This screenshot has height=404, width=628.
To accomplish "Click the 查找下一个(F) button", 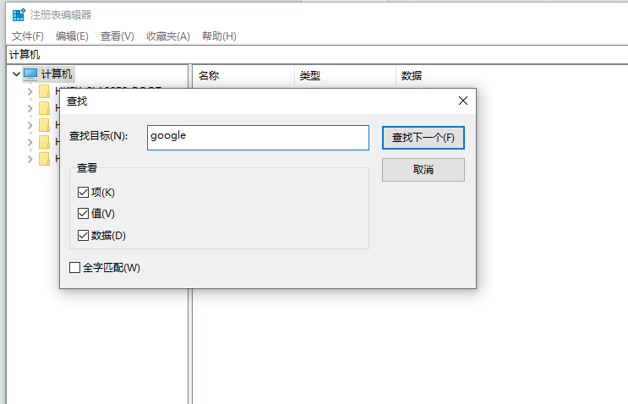I will pyautogui.click(x=423, y=138).
